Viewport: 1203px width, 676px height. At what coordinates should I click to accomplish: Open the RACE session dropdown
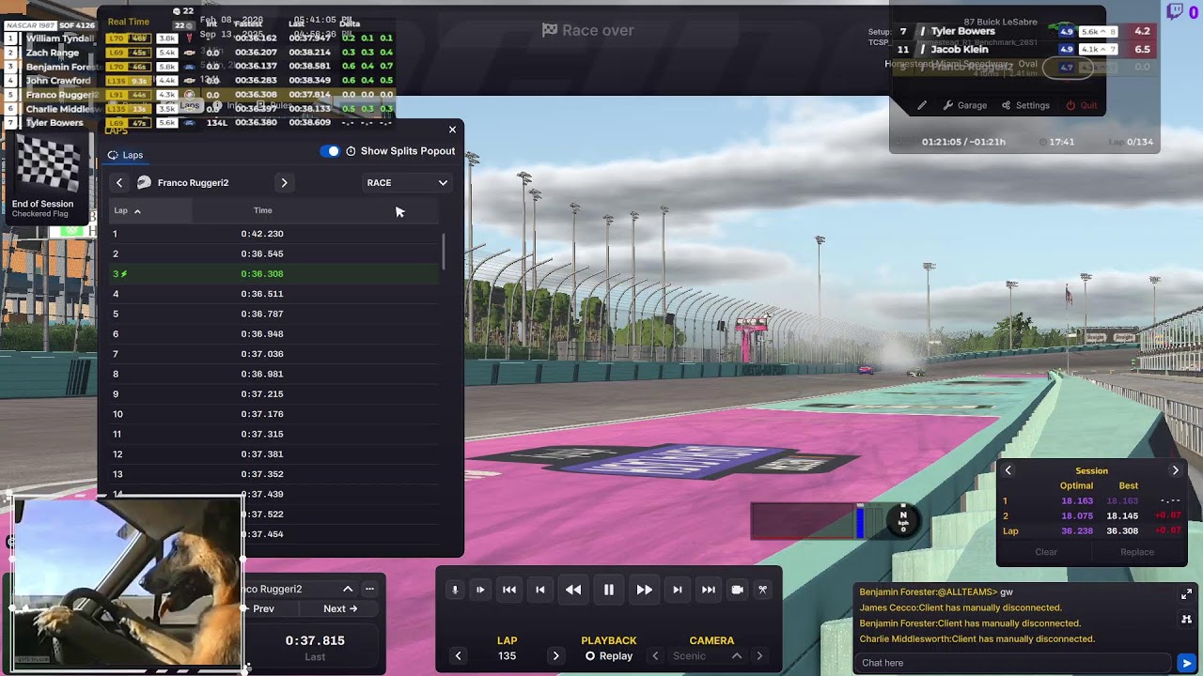pos(407,183)
